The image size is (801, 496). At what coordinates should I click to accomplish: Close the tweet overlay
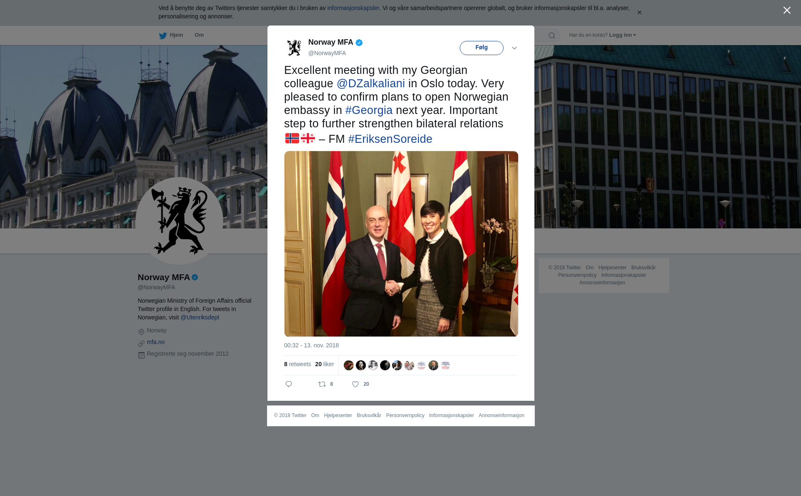point(787,10)
